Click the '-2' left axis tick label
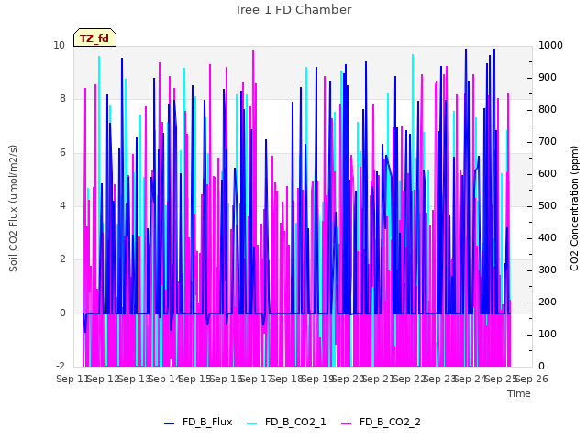587x440 pixels. [61, 366]
